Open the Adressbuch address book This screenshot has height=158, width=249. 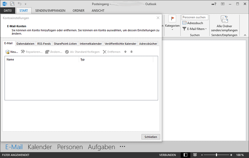[x=193, y=23]
